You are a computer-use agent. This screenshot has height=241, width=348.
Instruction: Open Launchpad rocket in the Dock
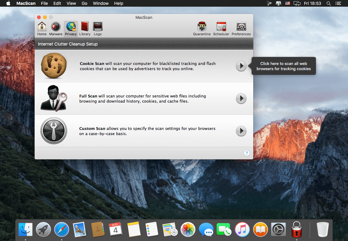coord(43,229)
